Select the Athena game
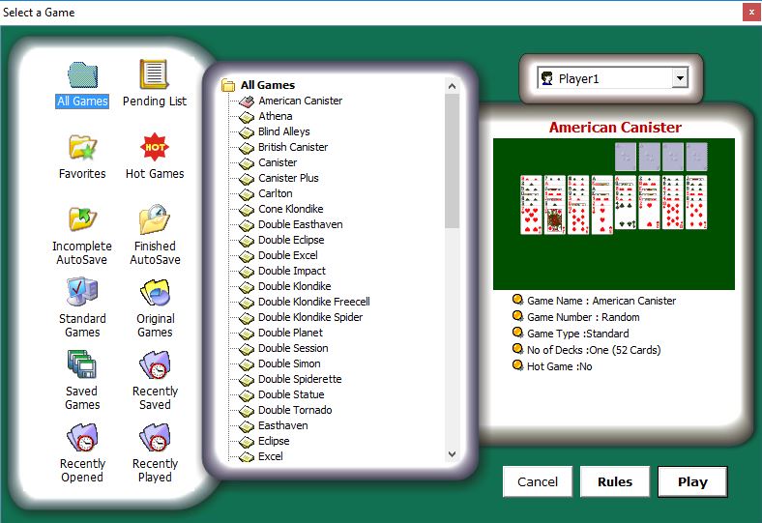 275,116
